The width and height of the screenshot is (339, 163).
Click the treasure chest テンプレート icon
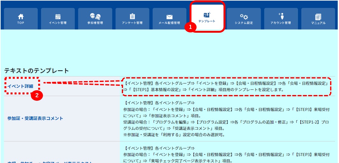[x=207, y=15]
